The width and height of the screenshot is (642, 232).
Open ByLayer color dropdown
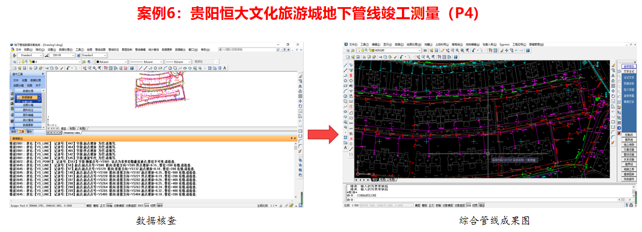pyautogui.click(x=111, y=62)
